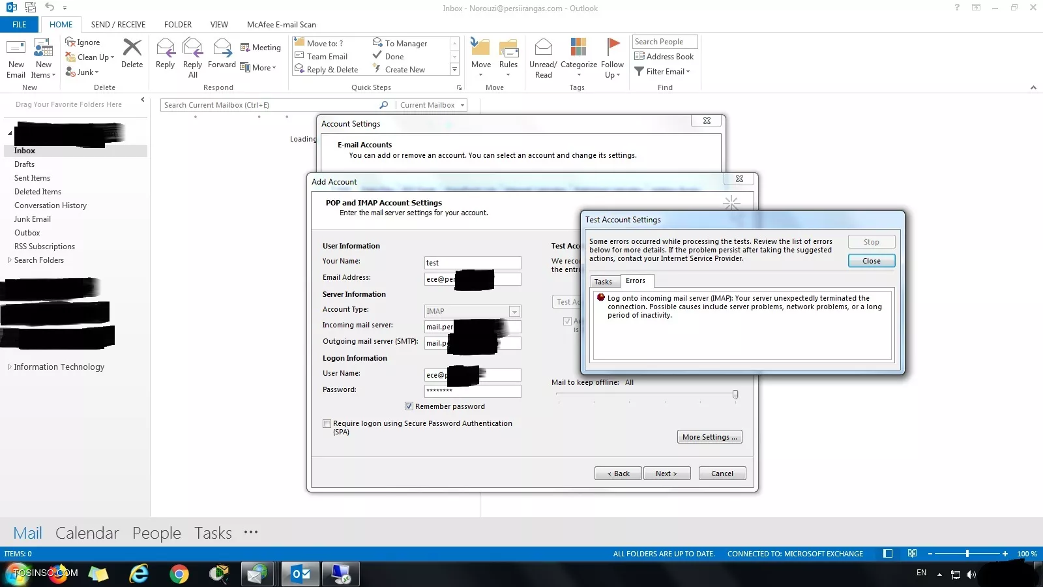Click More Settings button
The width and height of the screenshot is (1043, 587).
pos(709,437)
